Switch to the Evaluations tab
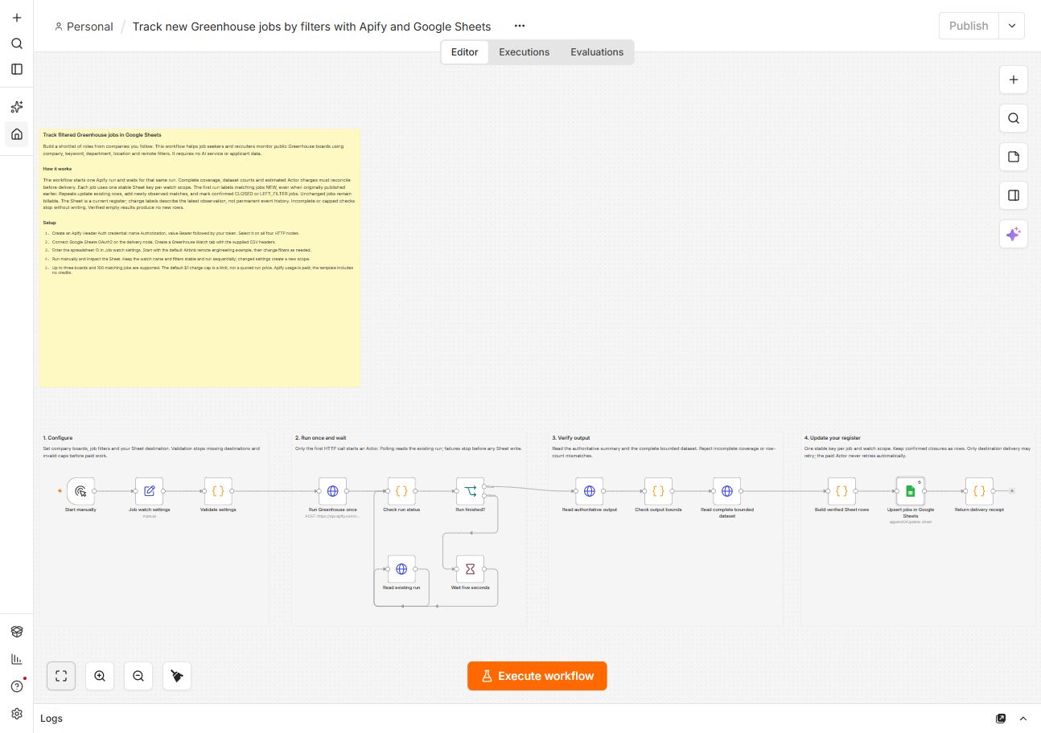 click(x=597, y=52)
